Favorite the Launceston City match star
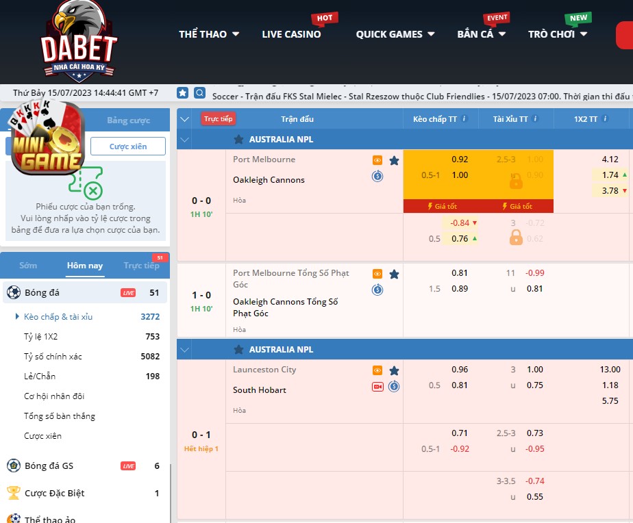Viewport: 633px width, 523px height. pos(394,370)
